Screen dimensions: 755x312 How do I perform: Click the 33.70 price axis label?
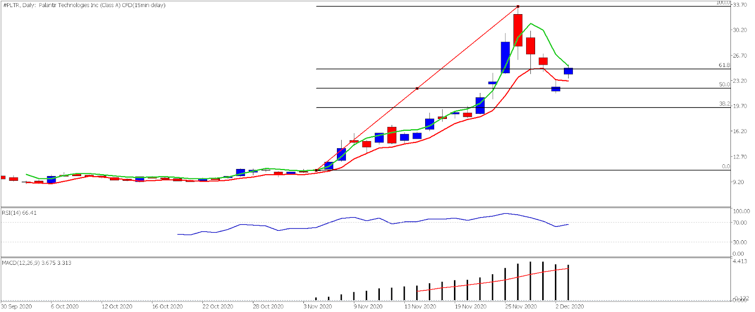point(739,5)
